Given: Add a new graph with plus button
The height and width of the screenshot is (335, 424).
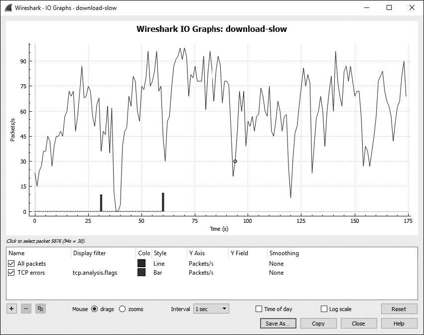Looking at the screenshot, I should click(11, 309).
